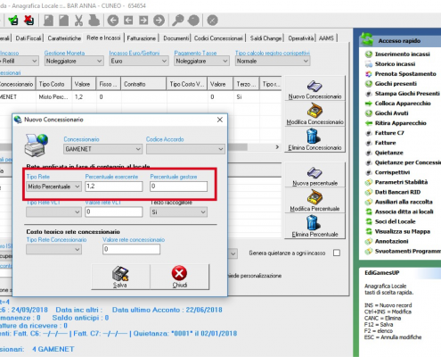This screenshot has height=357, width=441.
Task: Click the magnifier search toolbar icon
Action: [x=178, y=21]
